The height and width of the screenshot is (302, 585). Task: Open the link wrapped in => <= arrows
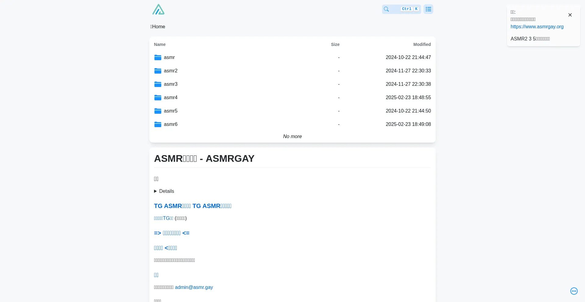172,233
